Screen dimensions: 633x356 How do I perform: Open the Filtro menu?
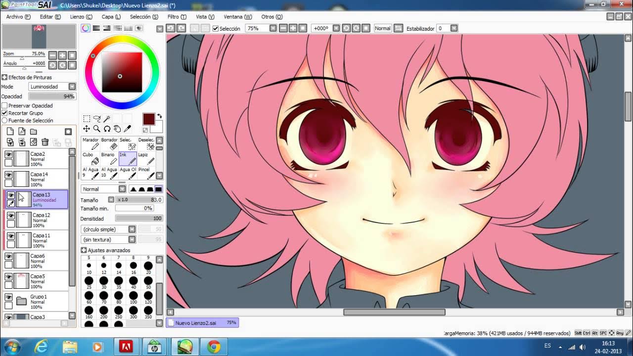coord(177,17)
